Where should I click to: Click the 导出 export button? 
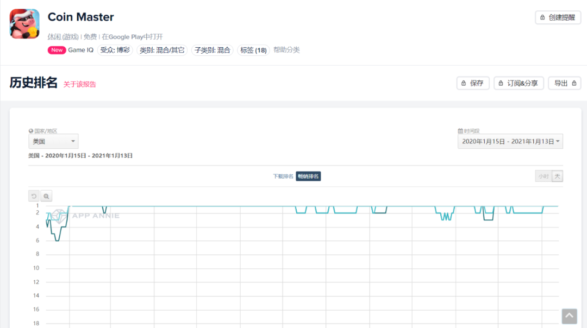coord(564,83)
